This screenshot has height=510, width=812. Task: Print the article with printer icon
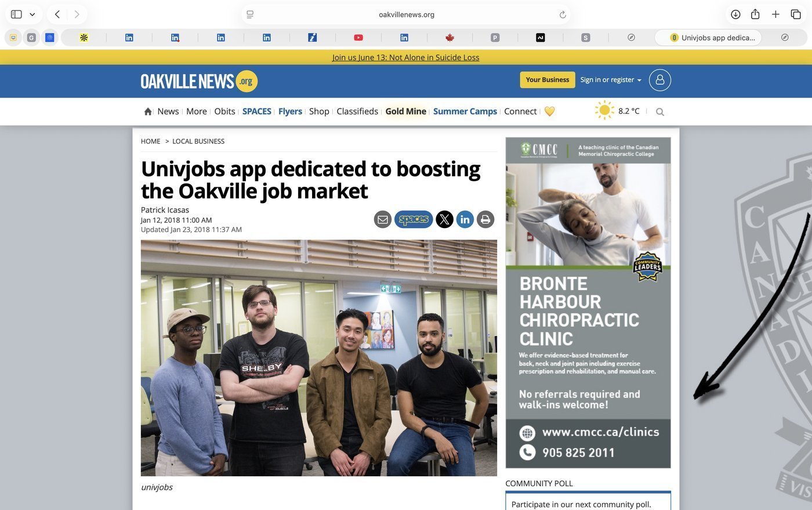(x=485, y=219)
